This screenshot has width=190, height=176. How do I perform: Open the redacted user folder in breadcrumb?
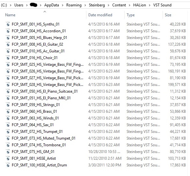point(33,5)
